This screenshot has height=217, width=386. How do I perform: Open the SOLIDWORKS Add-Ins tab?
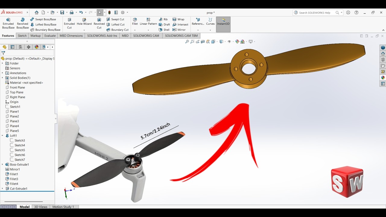tap(102, 36)
